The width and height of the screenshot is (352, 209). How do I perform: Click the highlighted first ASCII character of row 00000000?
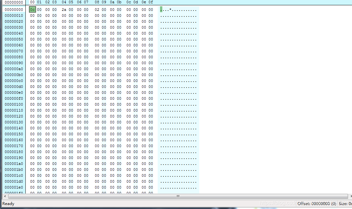(161, 10)
